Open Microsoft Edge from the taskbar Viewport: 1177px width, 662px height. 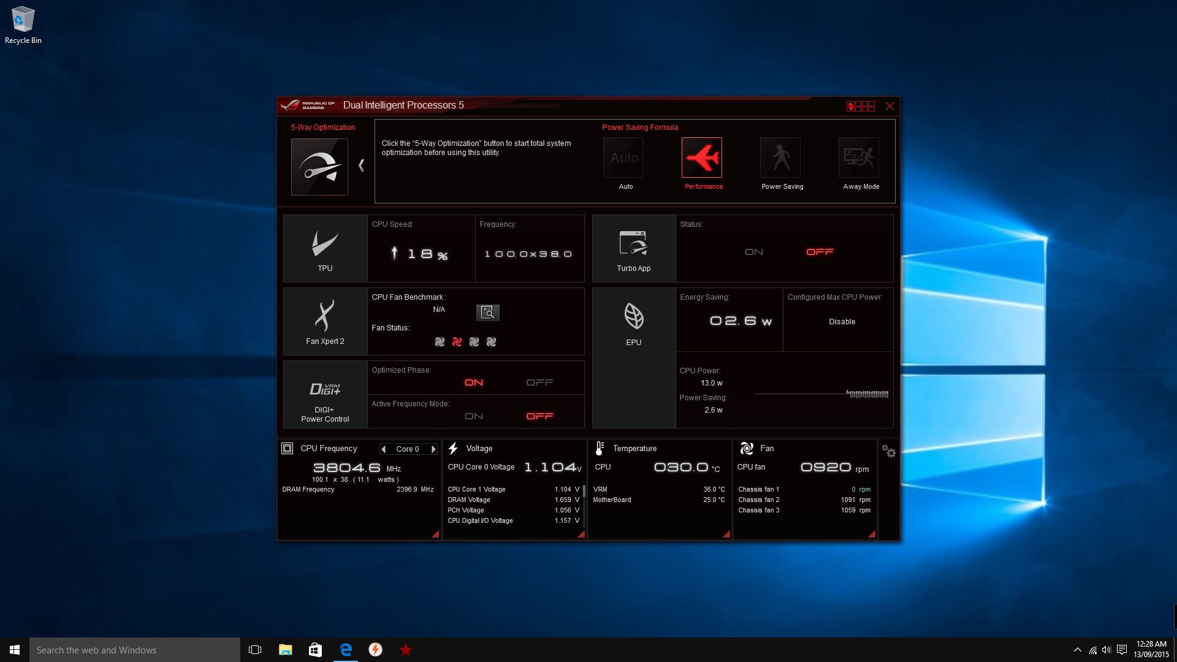346,650
